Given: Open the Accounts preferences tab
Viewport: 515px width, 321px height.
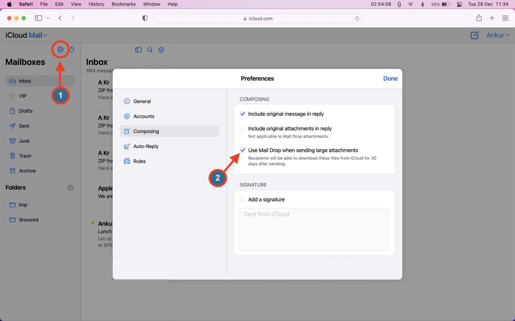Looking at the screenshot, I should click(x=169, y=116).
